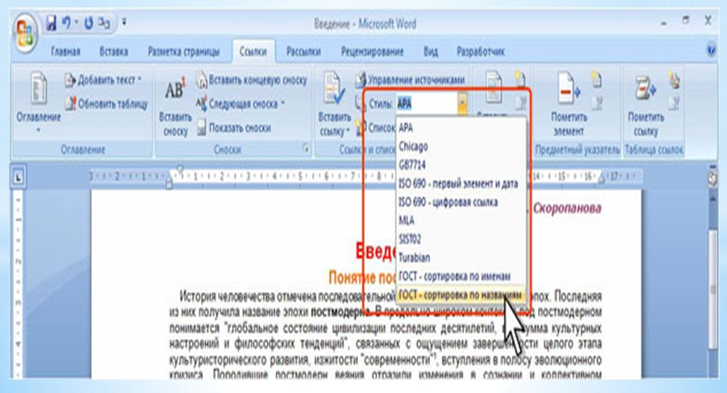This screenshot has height=393, width=727.
Task: Click the bold word постмодерна in text
Action: pos(340,312)
